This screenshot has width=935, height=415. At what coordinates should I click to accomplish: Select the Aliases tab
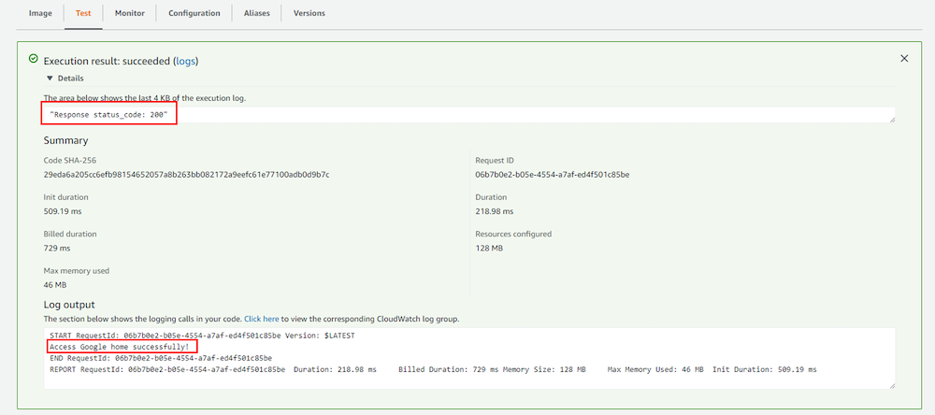[257, 14]
